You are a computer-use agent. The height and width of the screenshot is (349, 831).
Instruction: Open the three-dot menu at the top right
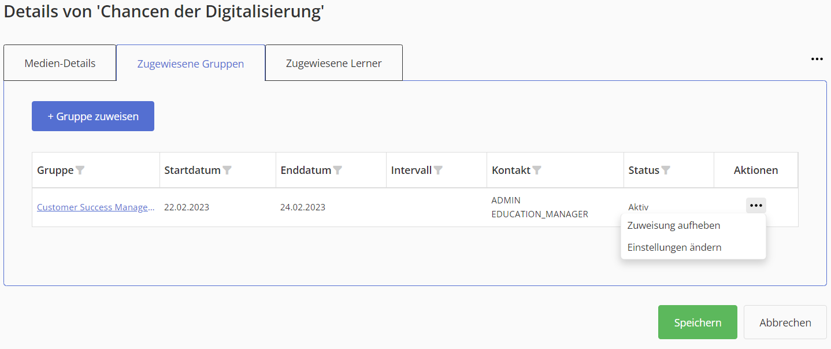[817, 59]
